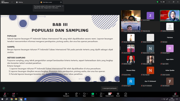
Task: Select Tanti Alya's video thumbnail
Action: click(131, 16)
